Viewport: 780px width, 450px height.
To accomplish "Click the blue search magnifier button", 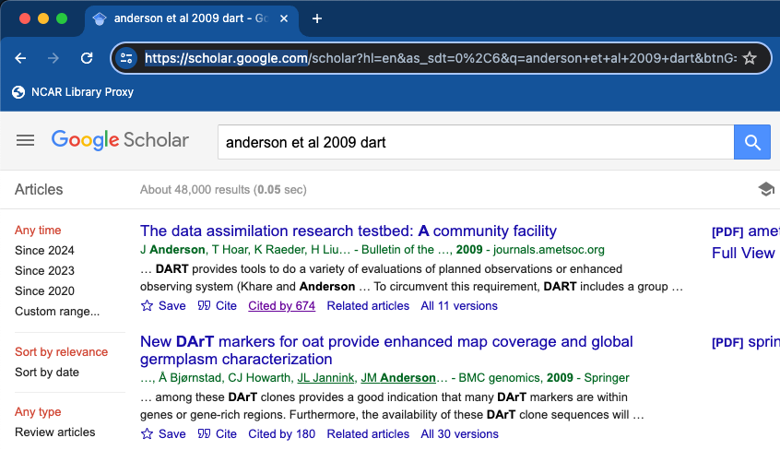I will 751,142.
